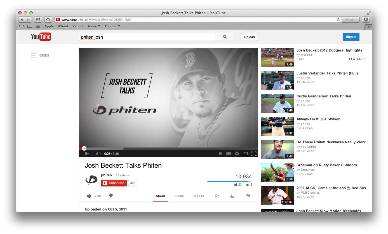The height and width of the screenshot is (234, 388).
Task: Click the MVPFLF channel name
Action: pyautogui.click(x=307, y=55)
